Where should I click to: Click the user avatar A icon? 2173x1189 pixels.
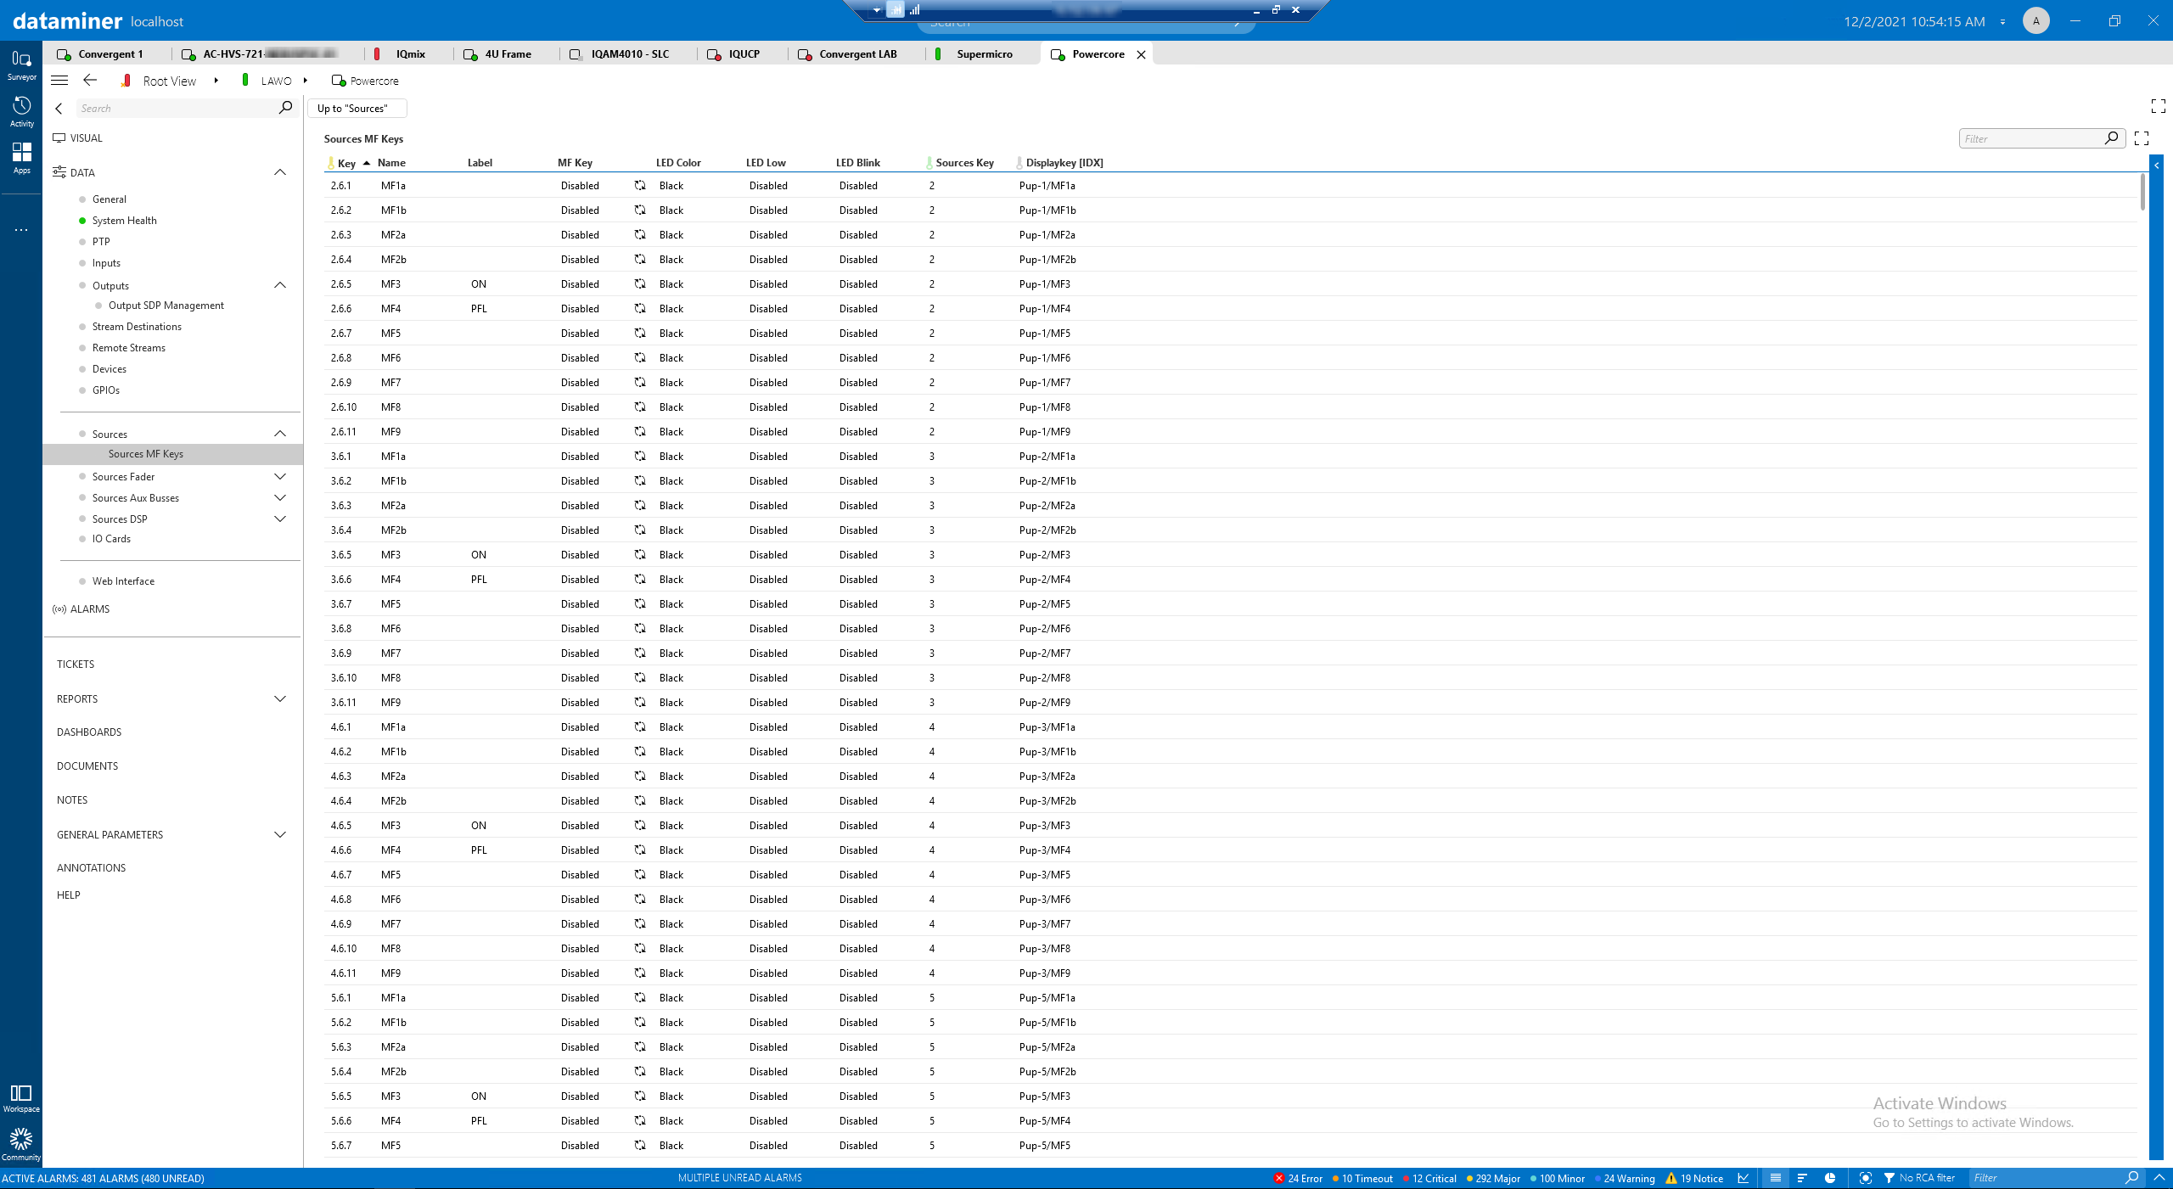[x=2035, y=21]
